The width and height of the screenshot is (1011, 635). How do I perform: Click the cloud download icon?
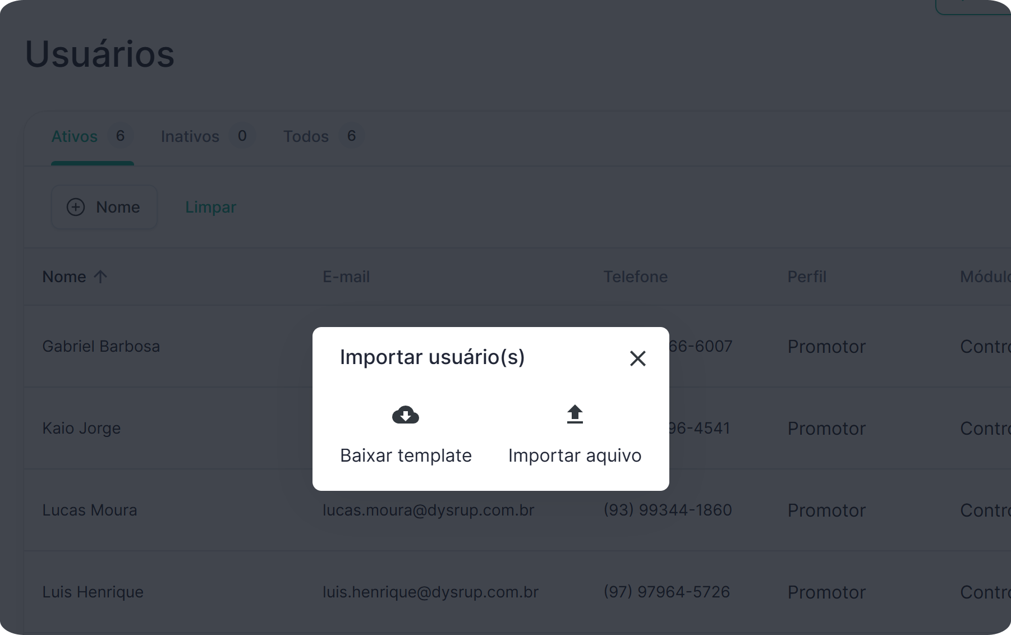point(406,415)
